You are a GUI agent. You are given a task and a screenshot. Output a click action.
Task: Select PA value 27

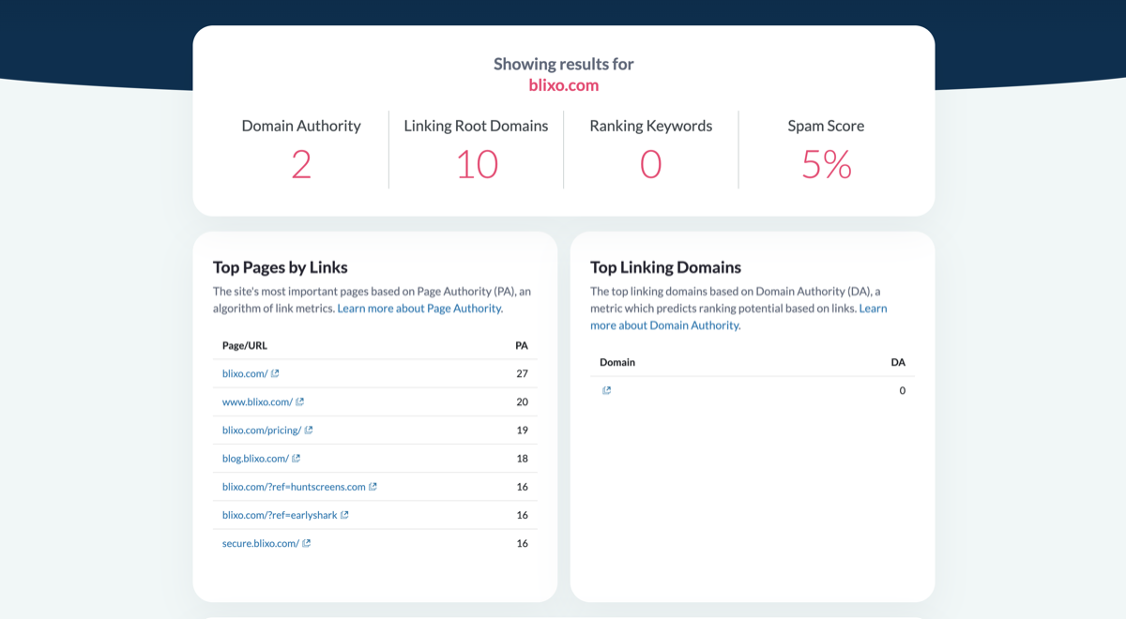click(522, 373)
